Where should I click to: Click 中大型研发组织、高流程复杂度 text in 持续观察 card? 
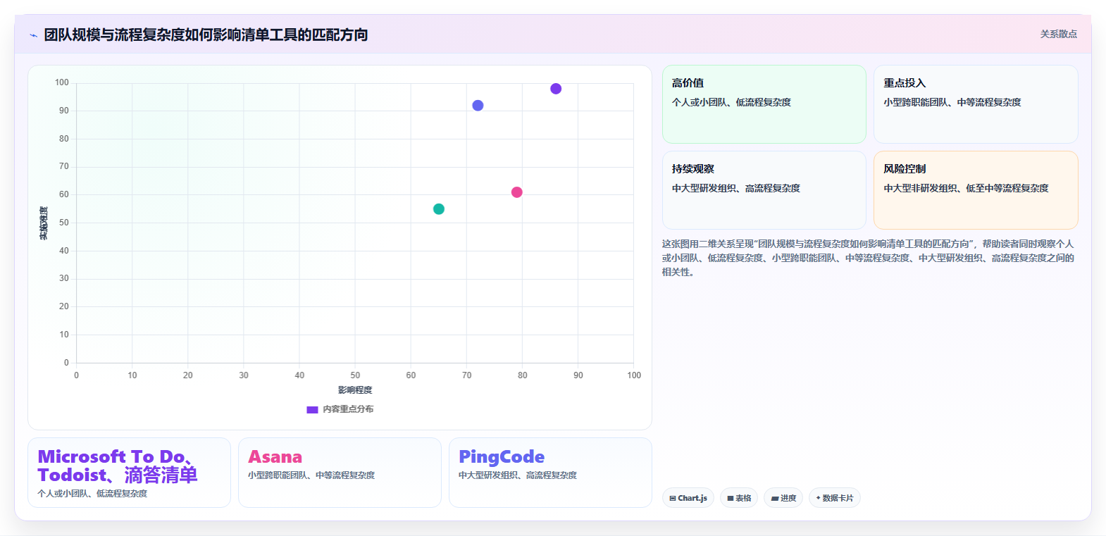click(736, 188)
